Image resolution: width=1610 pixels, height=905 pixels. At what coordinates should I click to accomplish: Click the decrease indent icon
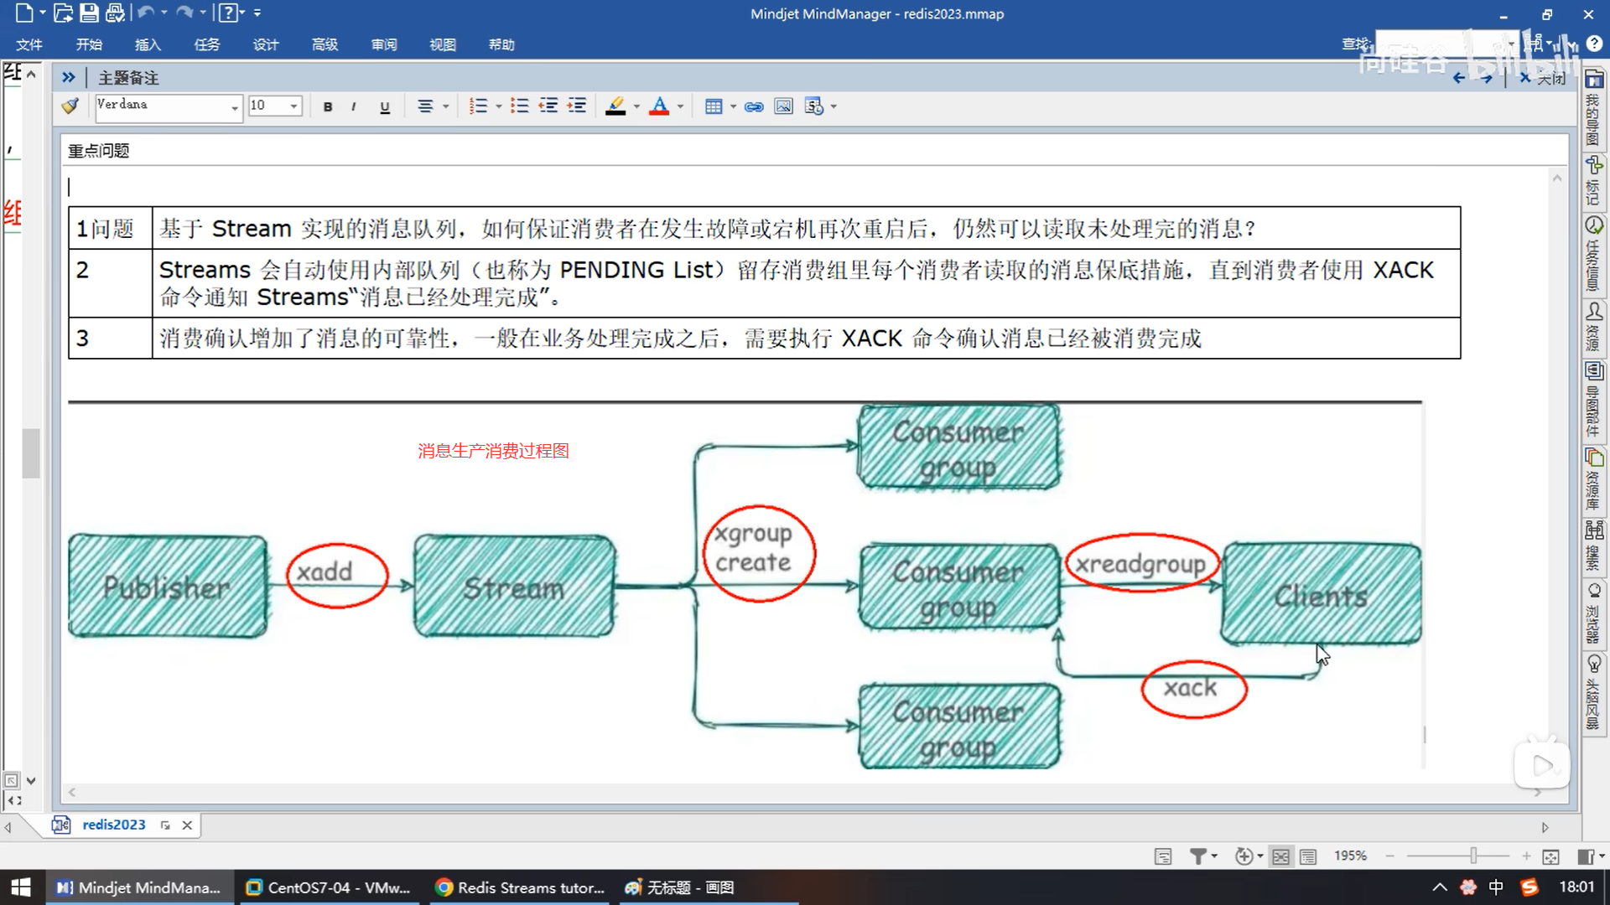pyautogui.click(x=548, y=106)
